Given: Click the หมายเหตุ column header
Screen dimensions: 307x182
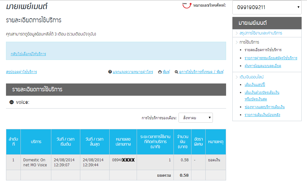Looking at the screenshot, I should coord(216,142).
